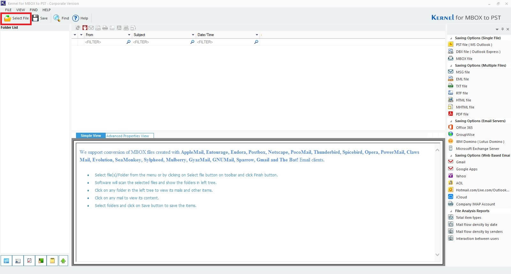The width and height of the screenshot is (511, 274).
Task: Open the Subject column dropdown arrow
Action: pyautogui.click(x=193, y=35)
